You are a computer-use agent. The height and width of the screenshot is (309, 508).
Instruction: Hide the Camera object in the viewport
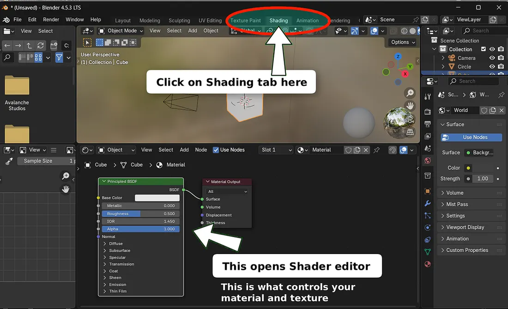[492, 58]
